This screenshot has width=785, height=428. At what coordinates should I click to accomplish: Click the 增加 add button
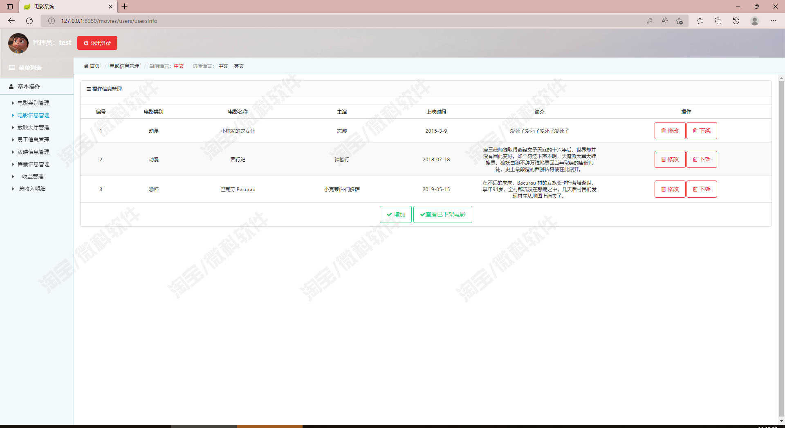[x=395, y=214]
